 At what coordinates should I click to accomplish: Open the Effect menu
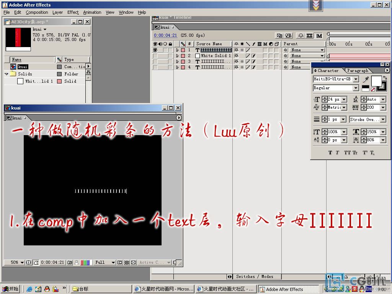[x=73, y=12]
